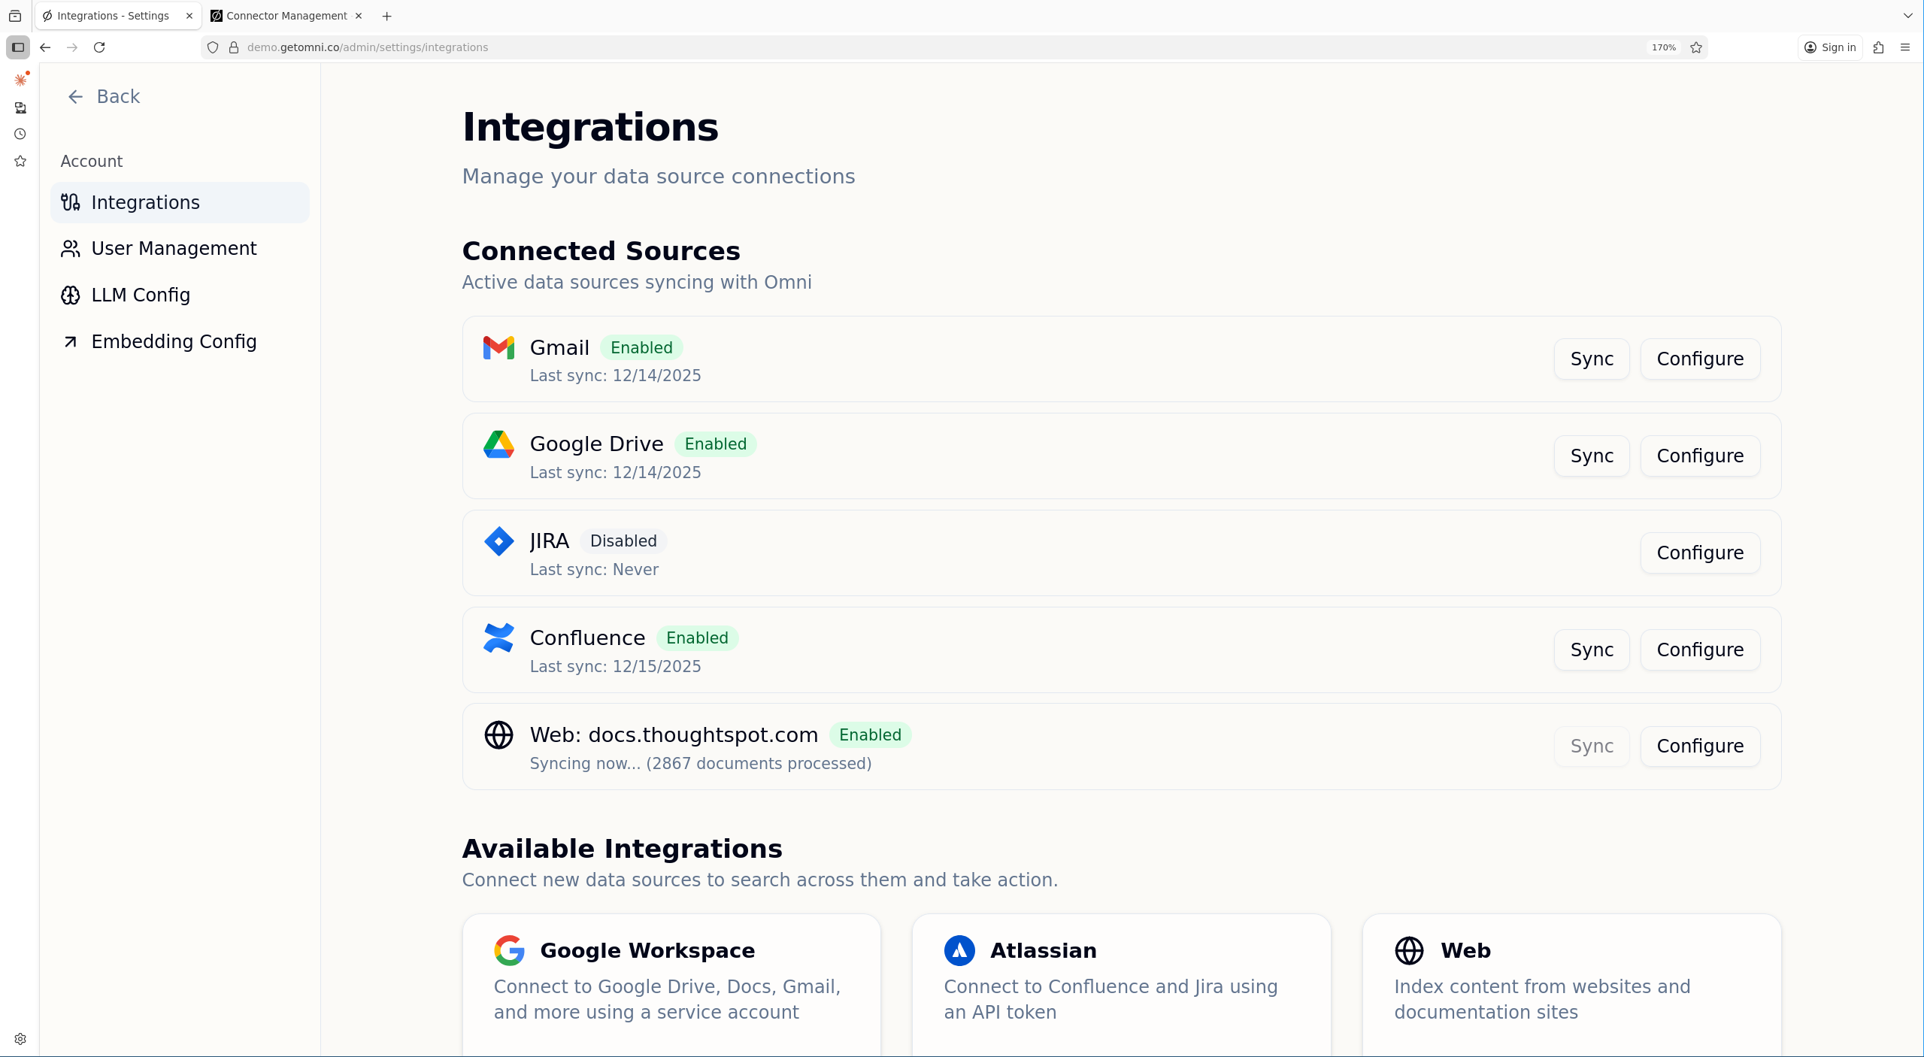Image resolution: width=1924 pixels, height=1057 pixels.
Task: Open the sidebar bookmarks star icon
Action: click(x=20, y=161)
